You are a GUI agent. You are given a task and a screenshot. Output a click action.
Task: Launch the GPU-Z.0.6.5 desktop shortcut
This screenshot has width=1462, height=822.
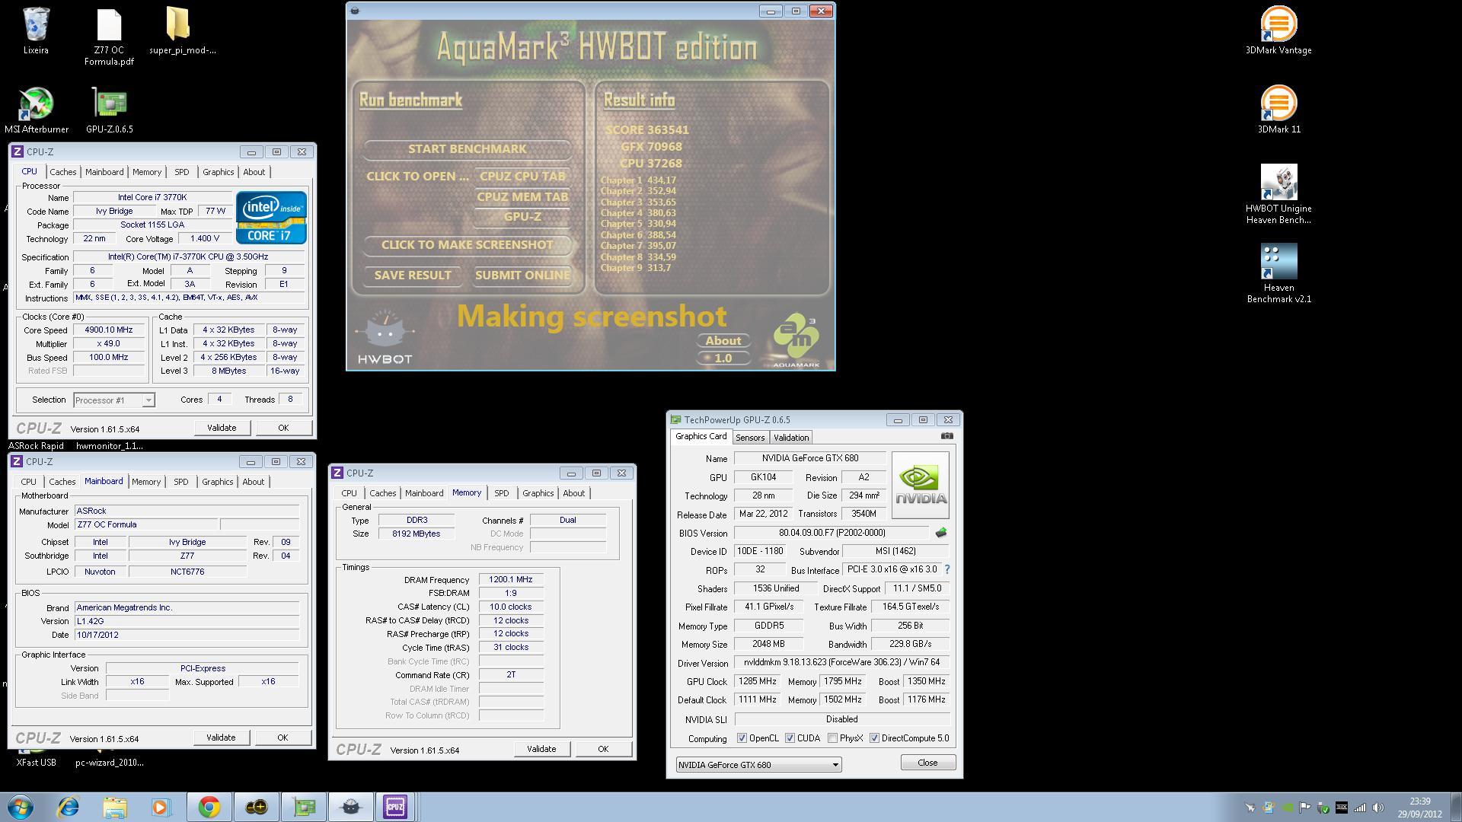(x=109, y=110)
